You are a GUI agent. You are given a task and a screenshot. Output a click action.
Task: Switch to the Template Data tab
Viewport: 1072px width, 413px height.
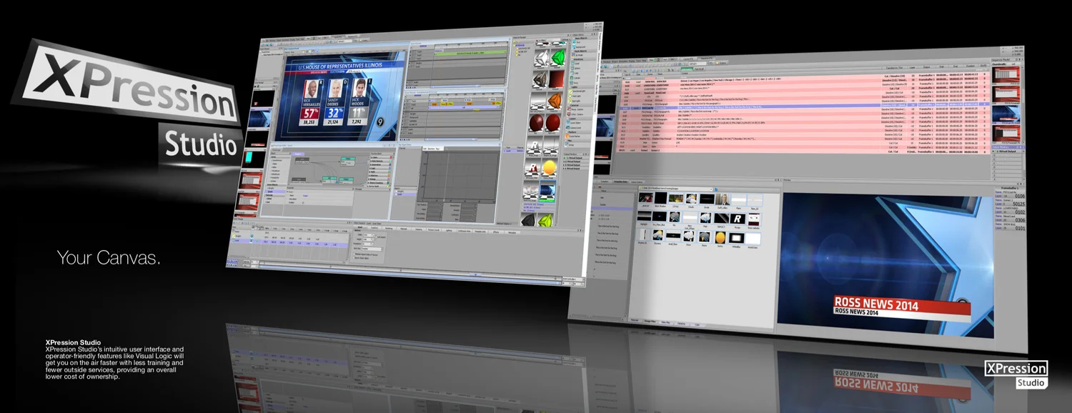pos(620,181)
